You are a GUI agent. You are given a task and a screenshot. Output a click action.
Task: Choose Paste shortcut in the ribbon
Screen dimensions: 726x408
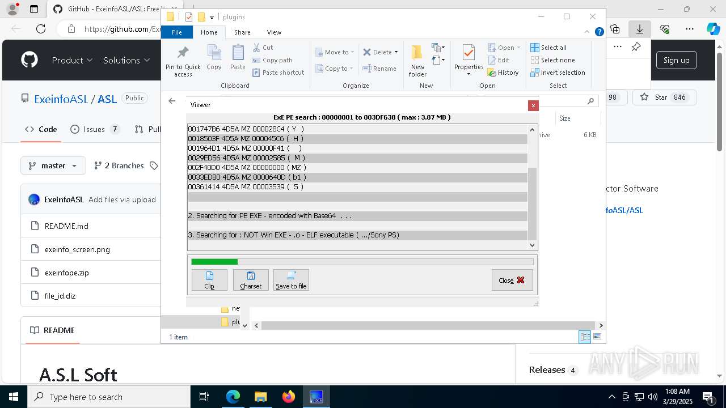coord(278,73)
